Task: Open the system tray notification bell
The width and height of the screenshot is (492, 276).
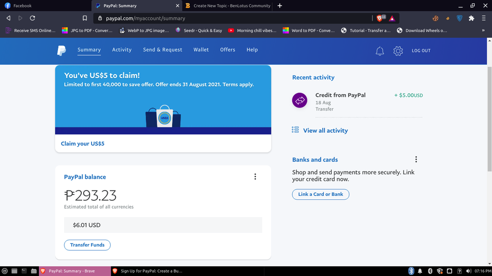Action: click(420, 271)
